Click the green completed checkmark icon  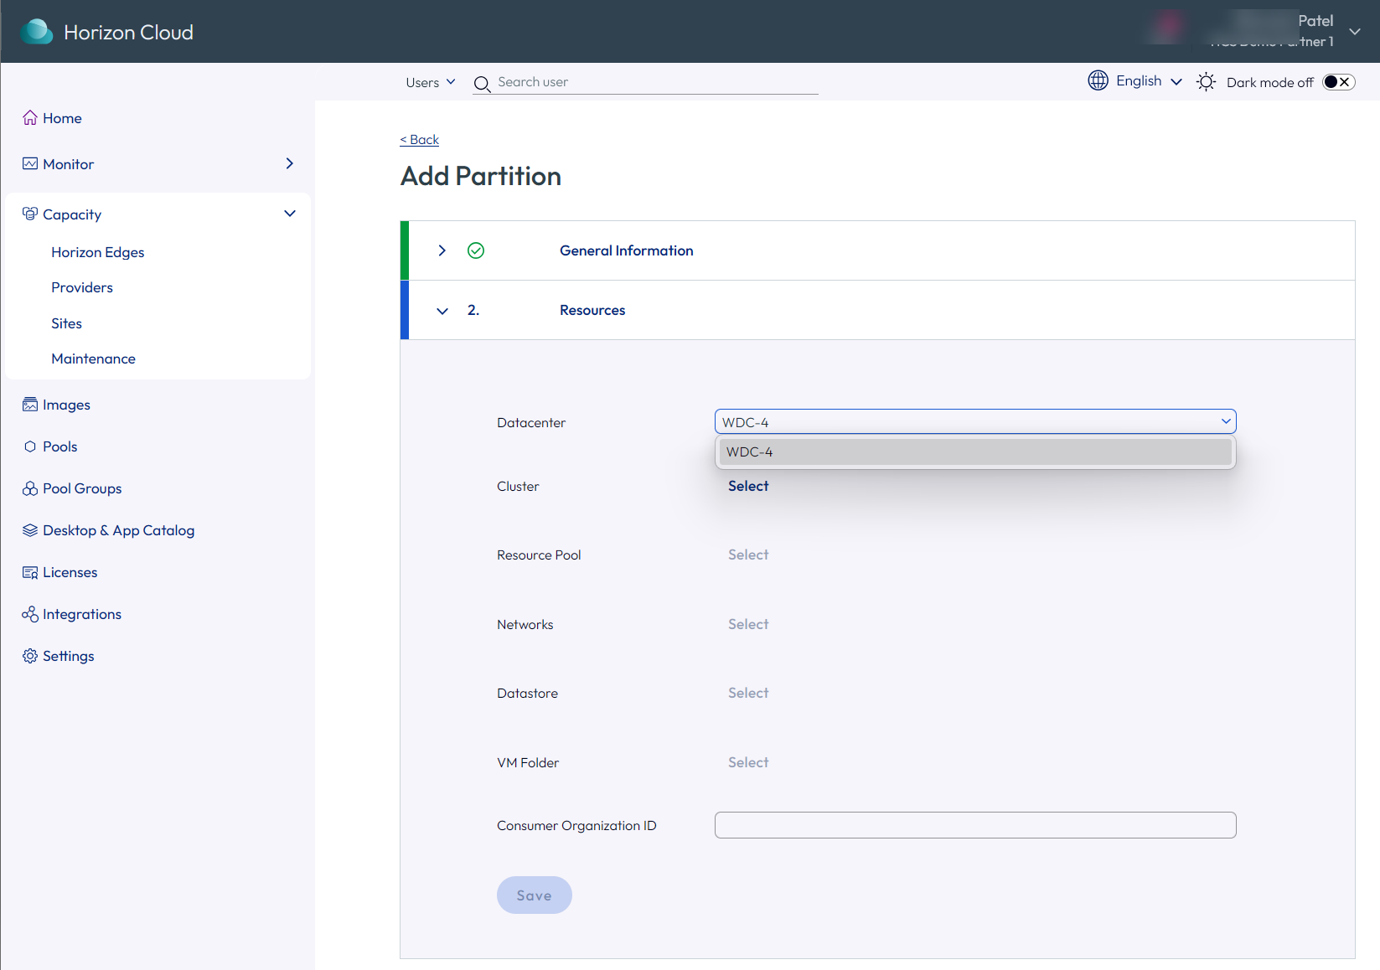[x=476, y=250]
